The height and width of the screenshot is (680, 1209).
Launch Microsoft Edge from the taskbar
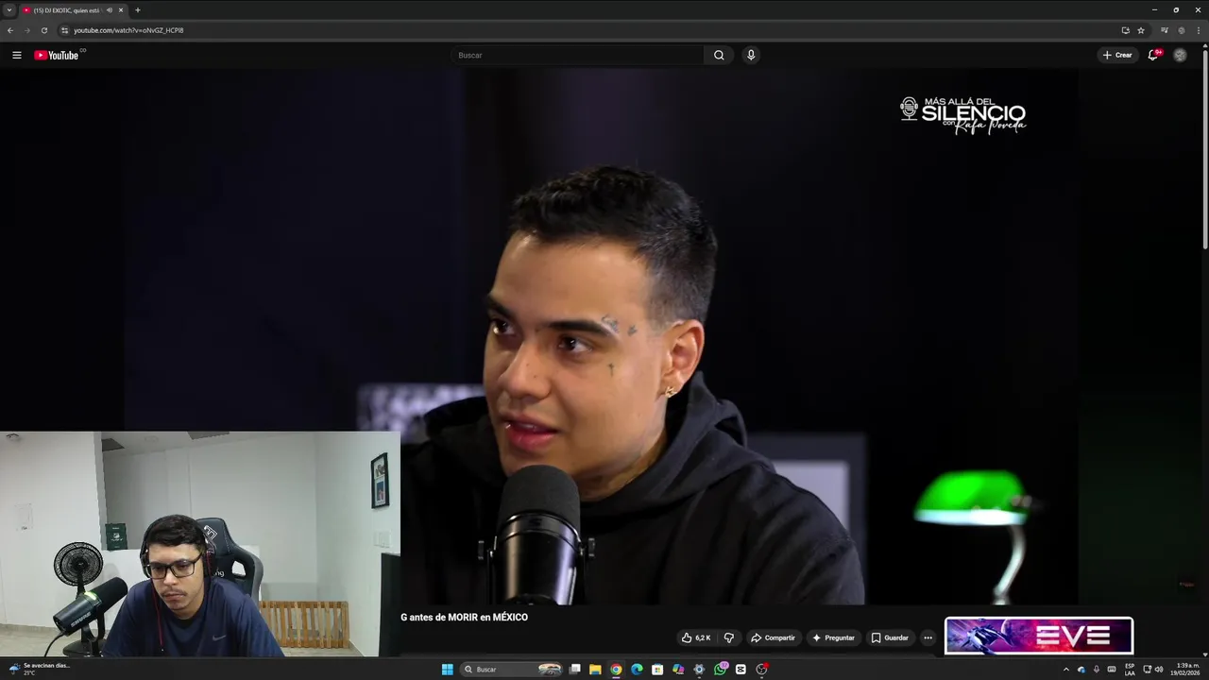pos(637,670)
